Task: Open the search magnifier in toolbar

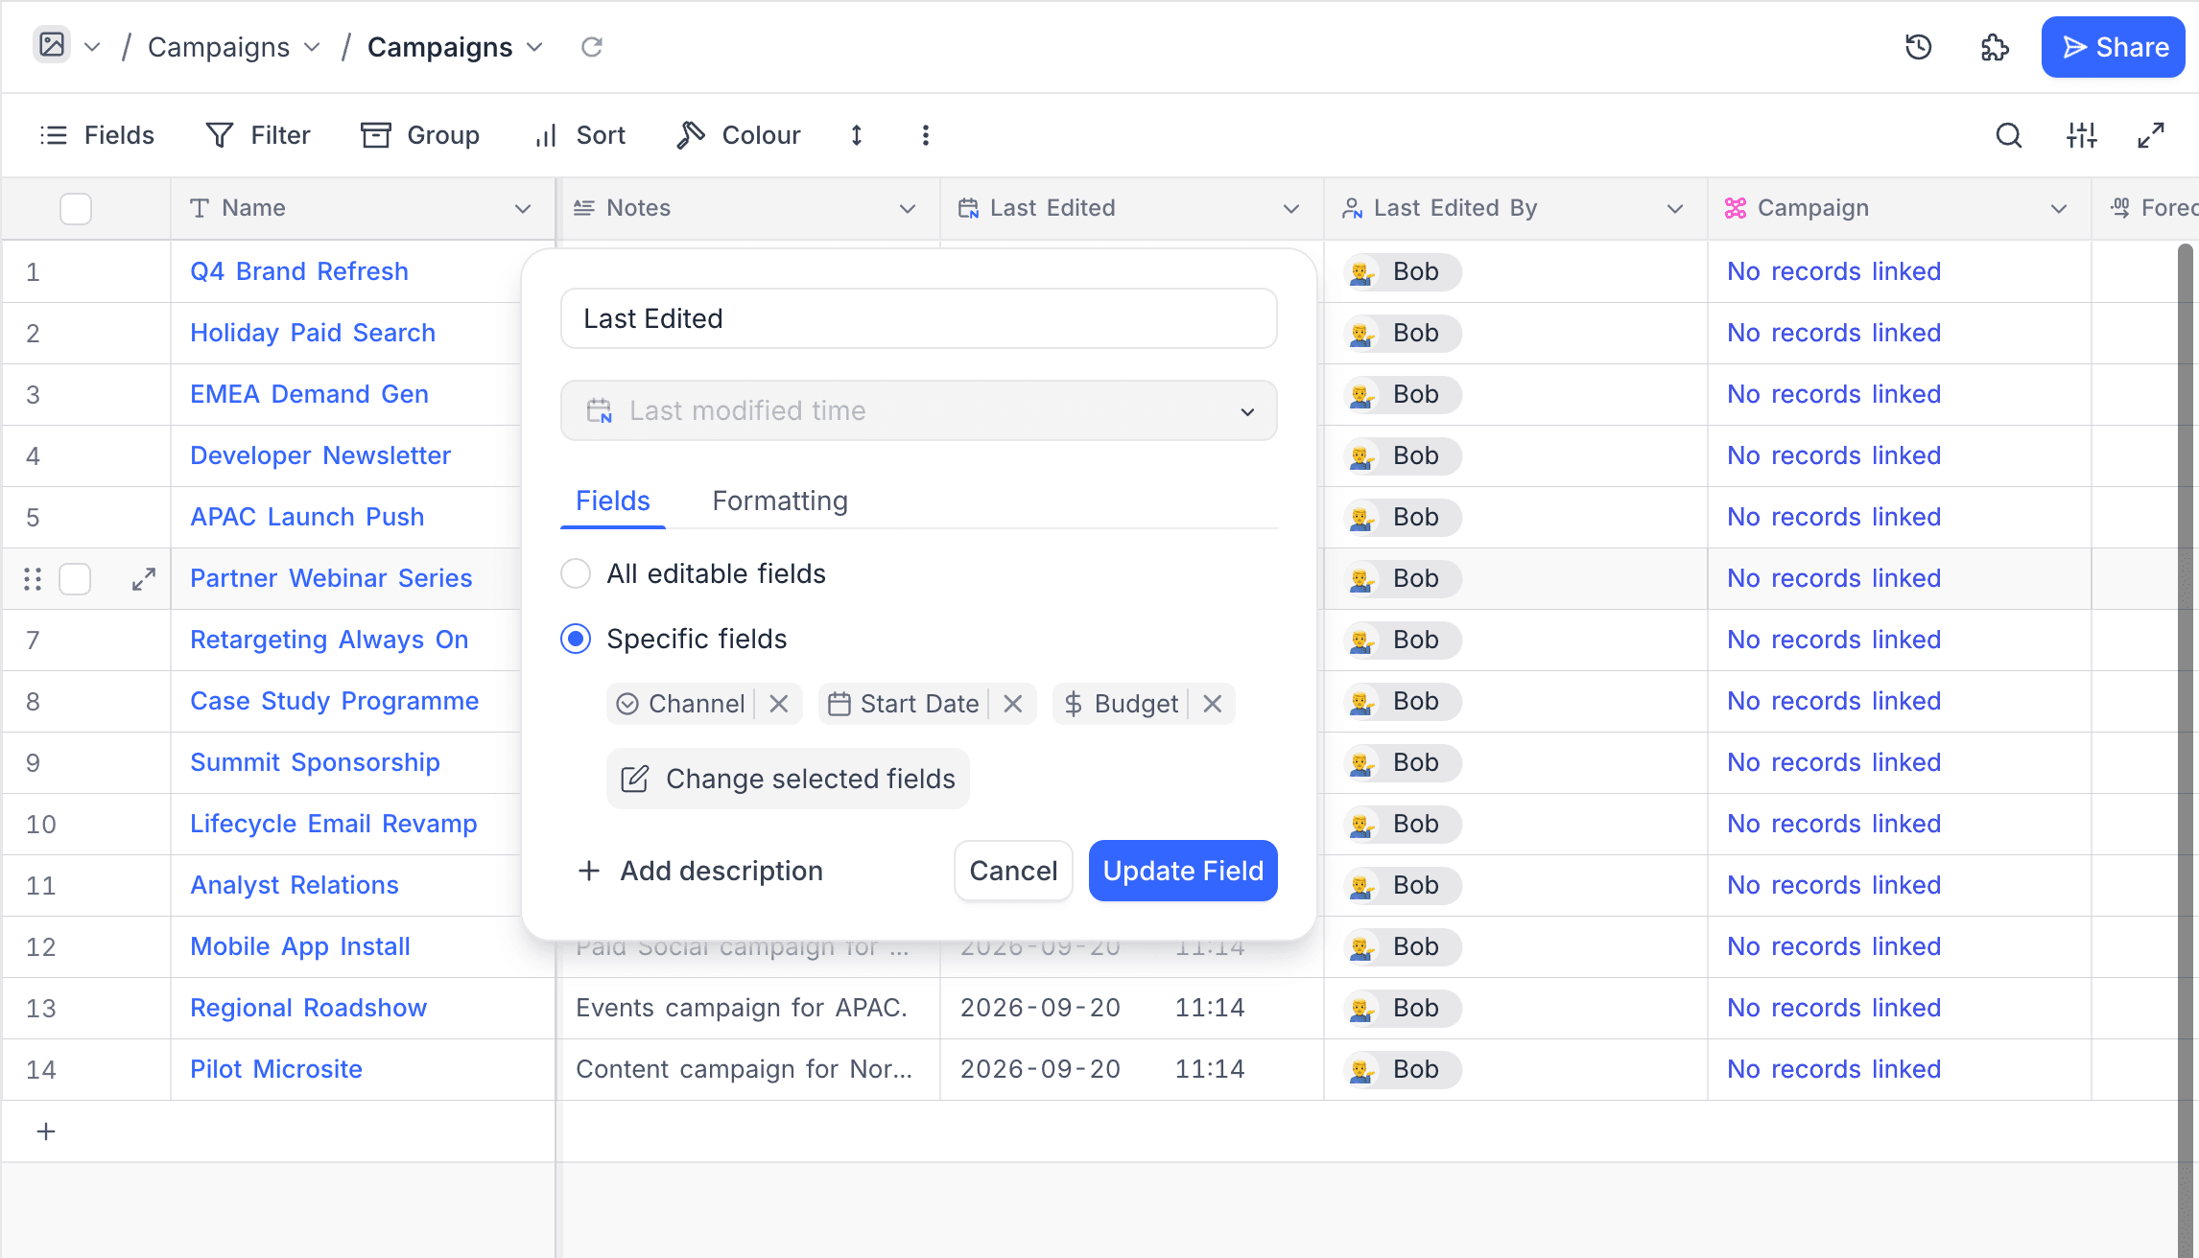Action: pyautogui.click(x=2009, y=135)
